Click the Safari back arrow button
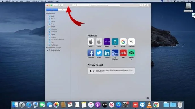The image size is (195, 109). coord(55,5)
